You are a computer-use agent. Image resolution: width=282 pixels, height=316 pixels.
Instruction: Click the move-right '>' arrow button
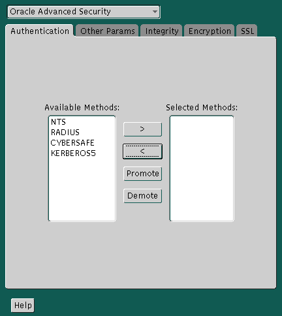pos(142,129)
